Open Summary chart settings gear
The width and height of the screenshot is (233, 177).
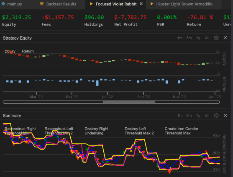click(216, 116)
